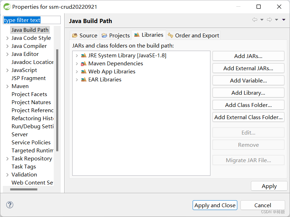Screen dimensions: 290x217
Task: Open Project References page
Action: (32, 110)
